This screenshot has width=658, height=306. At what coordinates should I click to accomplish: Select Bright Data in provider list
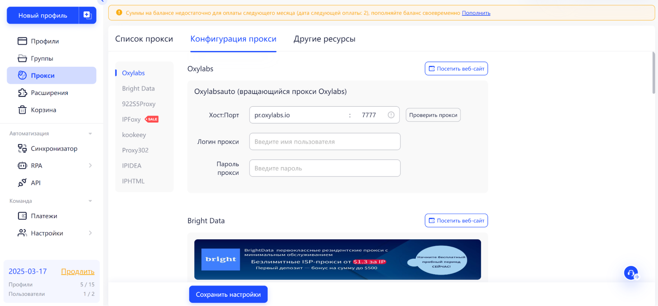(138, 88)
